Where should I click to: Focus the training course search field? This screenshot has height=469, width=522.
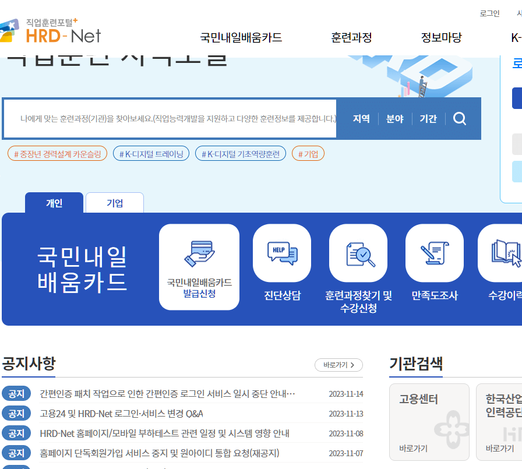pyautogui.click(x=170, y=118)
